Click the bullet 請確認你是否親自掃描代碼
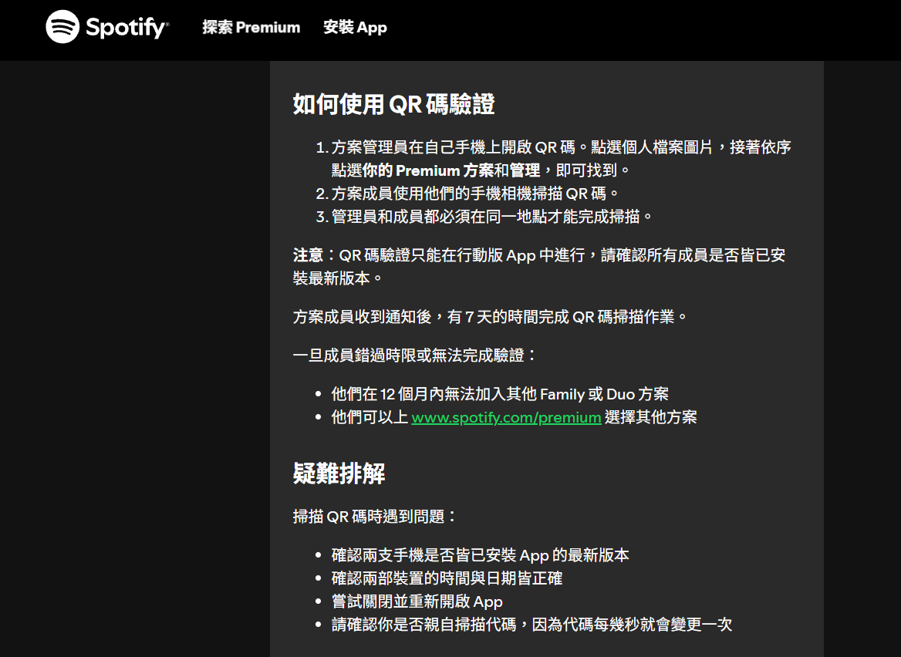This screenshot has width=901, height=657. pyautogui.click(x=531, y=625)
